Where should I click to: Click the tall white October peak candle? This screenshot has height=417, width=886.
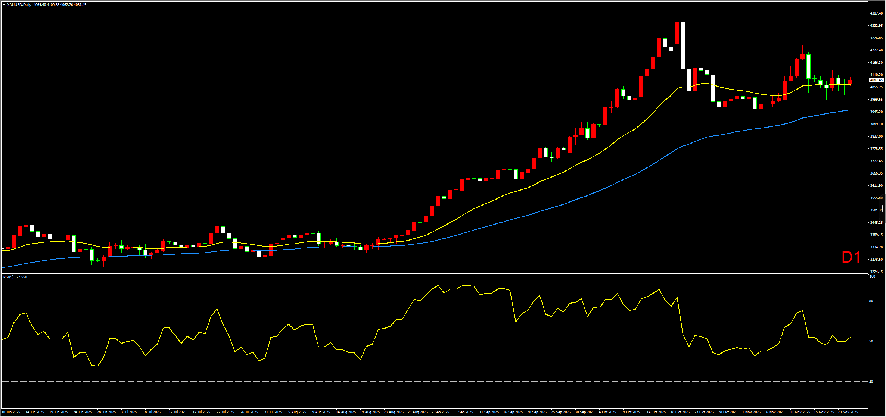coord(683,45)
